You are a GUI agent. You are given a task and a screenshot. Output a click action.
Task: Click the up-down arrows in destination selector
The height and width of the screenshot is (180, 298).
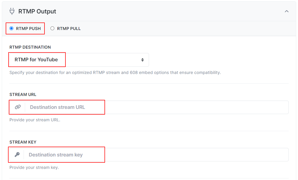pos(142,60)
